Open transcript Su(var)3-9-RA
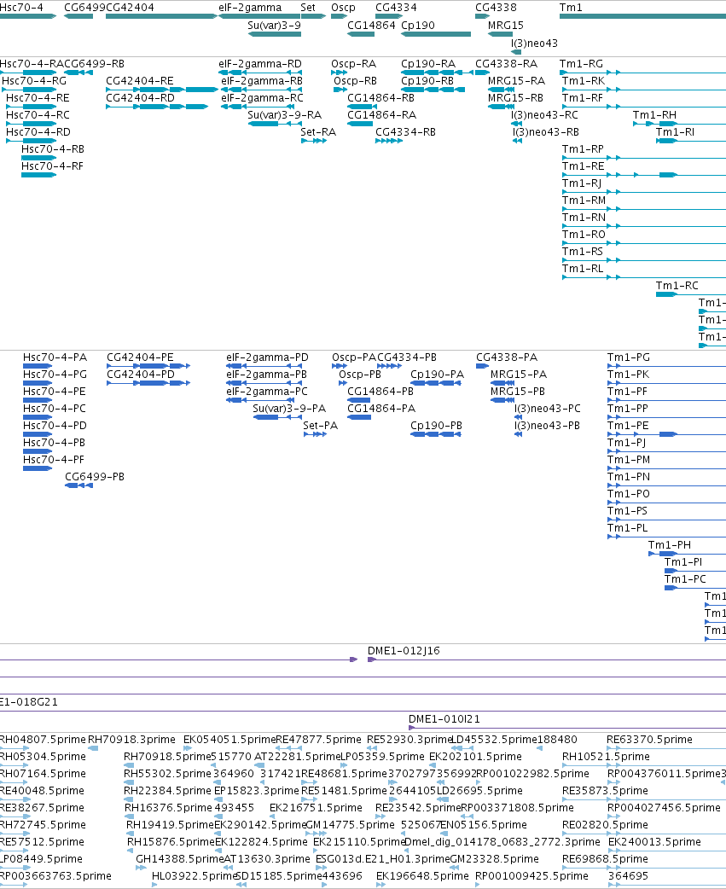This screenshot has width=726, height=889. pyautogui.click(x=284, y=114)
